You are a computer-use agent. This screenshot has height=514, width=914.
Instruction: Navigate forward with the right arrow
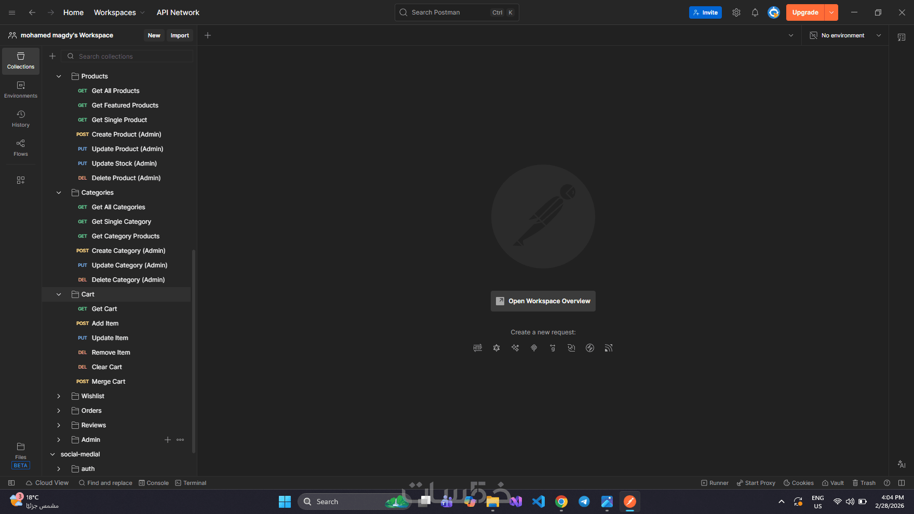pos(51,12)
